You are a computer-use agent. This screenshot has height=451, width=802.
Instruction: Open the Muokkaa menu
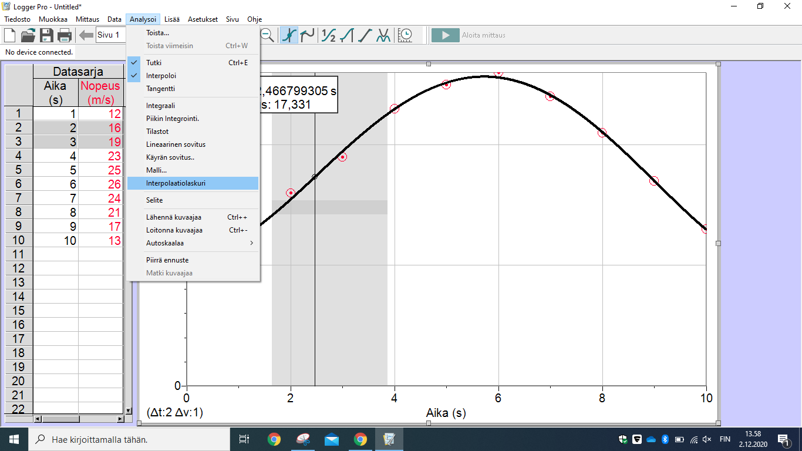53,19
